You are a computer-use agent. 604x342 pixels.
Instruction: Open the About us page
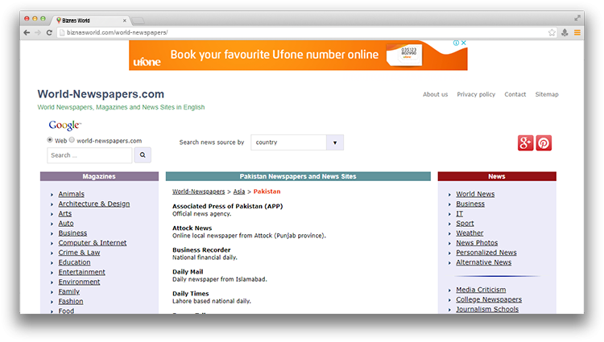click(x=435, y=94)
